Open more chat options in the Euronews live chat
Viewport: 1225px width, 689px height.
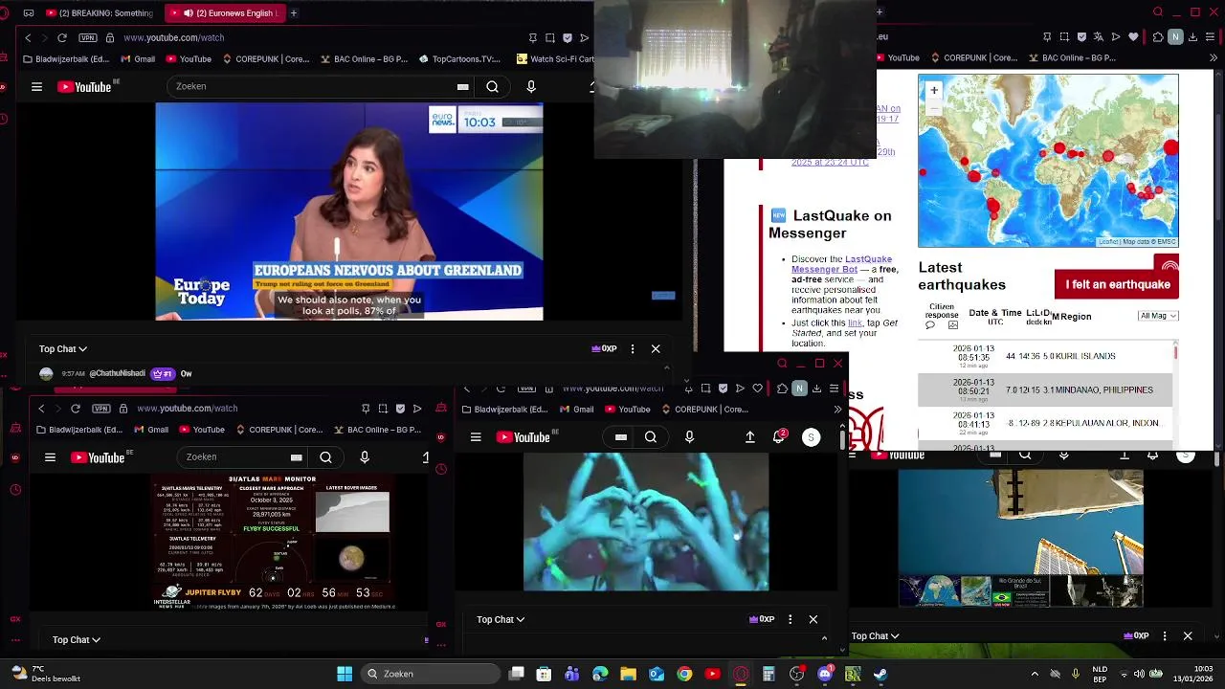[633, 348]
